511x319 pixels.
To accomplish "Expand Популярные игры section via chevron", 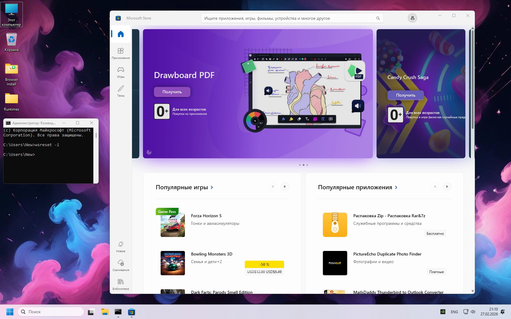I will point(212,187).
